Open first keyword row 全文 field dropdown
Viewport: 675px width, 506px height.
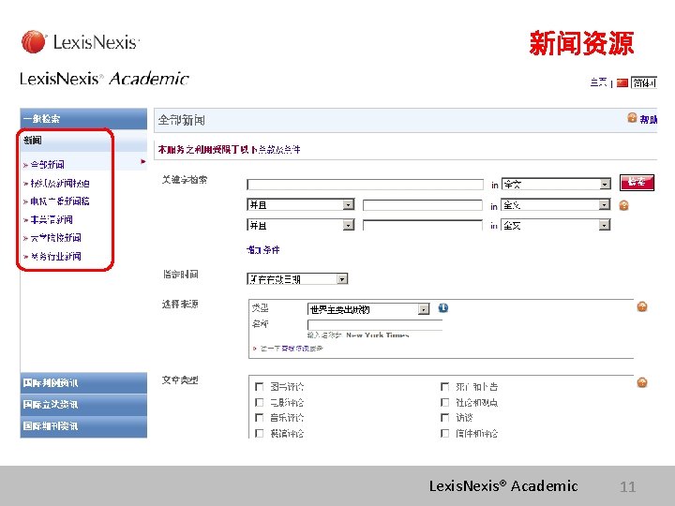pos(556,185)
